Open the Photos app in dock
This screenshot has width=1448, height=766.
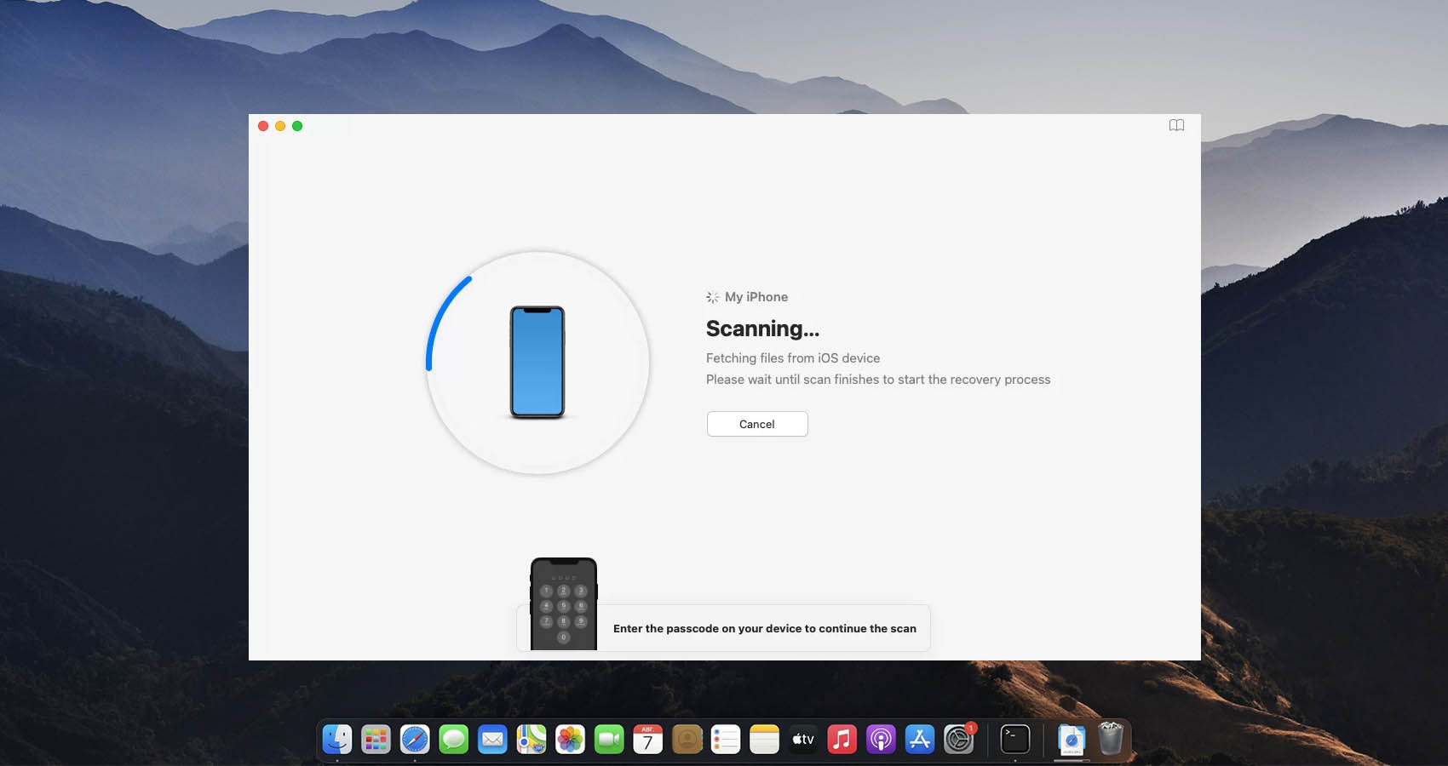pyautogui.click(x=570, y=739)
